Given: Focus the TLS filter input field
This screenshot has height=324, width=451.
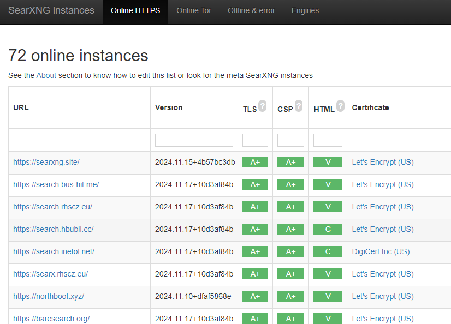Looking at the screenshot, I should 255,140.
